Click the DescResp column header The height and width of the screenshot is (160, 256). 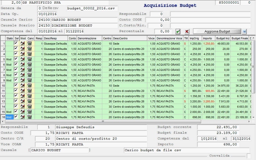[x=55, y=38]
